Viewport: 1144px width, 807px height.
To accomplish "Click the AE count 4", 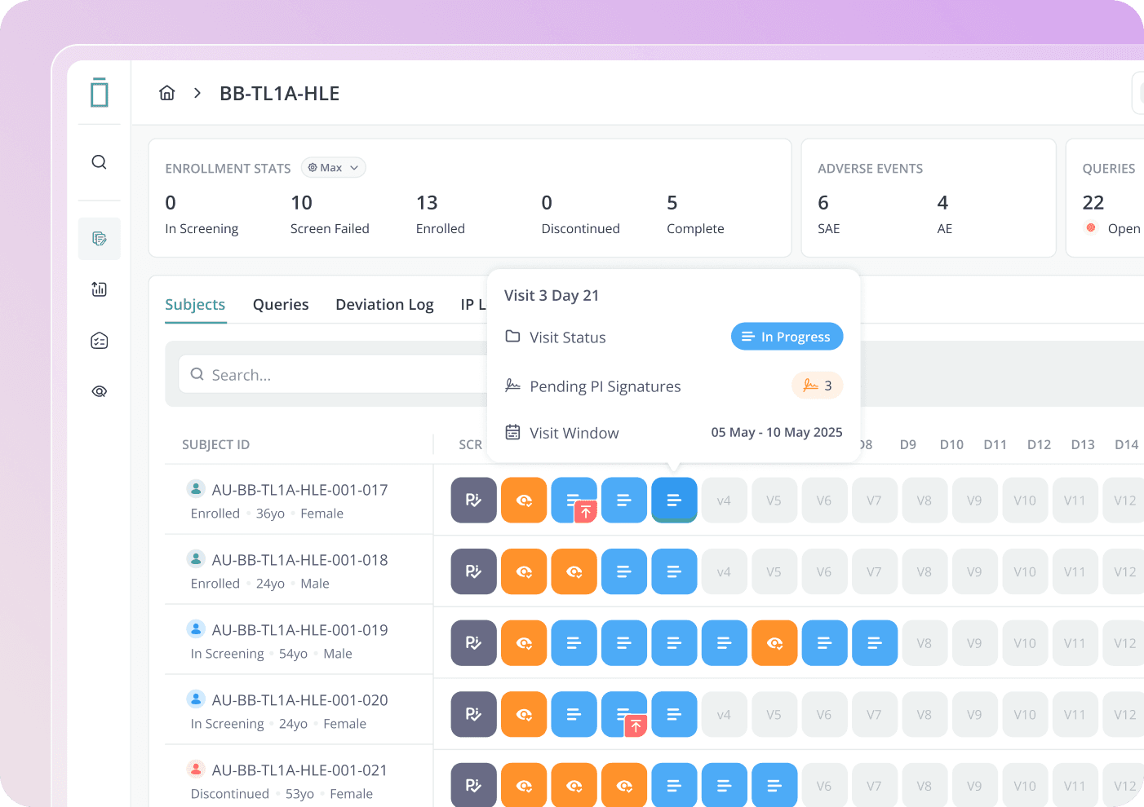I will click(942, 203).
